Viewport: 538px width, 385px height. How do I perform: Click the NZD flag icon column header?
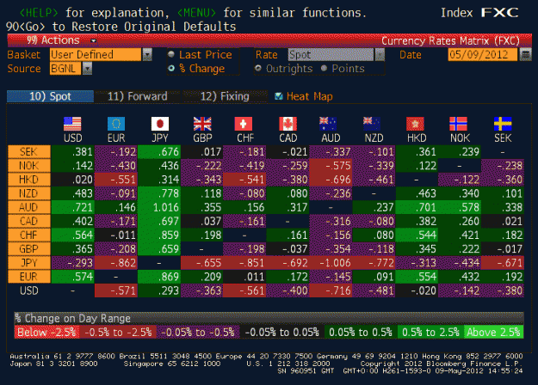pos(372,124)
